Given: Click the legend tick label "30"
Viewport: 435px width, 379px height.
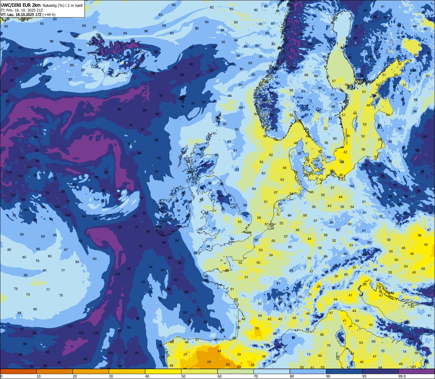Looking at the screenshot, I should [111, 376].
